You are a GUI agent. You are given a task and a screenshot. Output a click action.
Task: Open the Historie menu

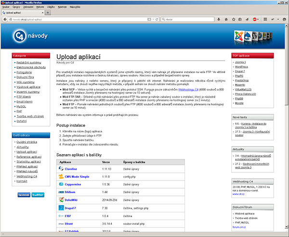[40, 7]
